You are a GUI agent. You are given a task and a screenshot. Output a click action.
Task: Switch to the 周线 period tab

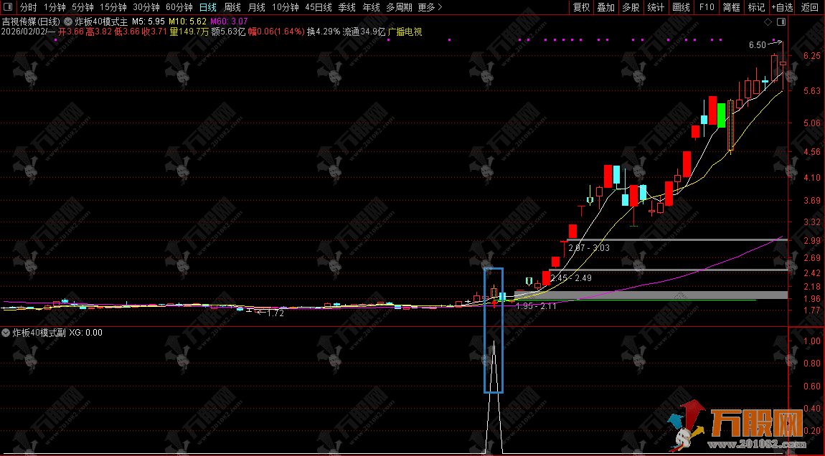232,7
